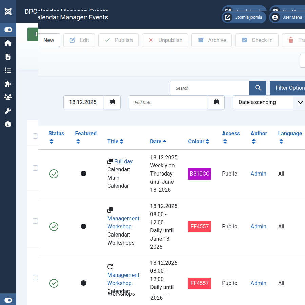Viewport: 305px width, 305px height.
Task: Toggle the sidebar menu switch at top
Action: (8, 30)
